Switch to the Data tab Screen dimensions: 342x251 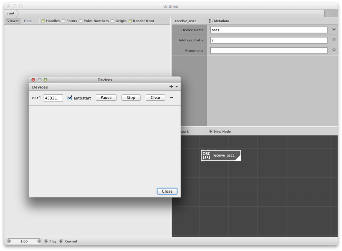[28, 21]
